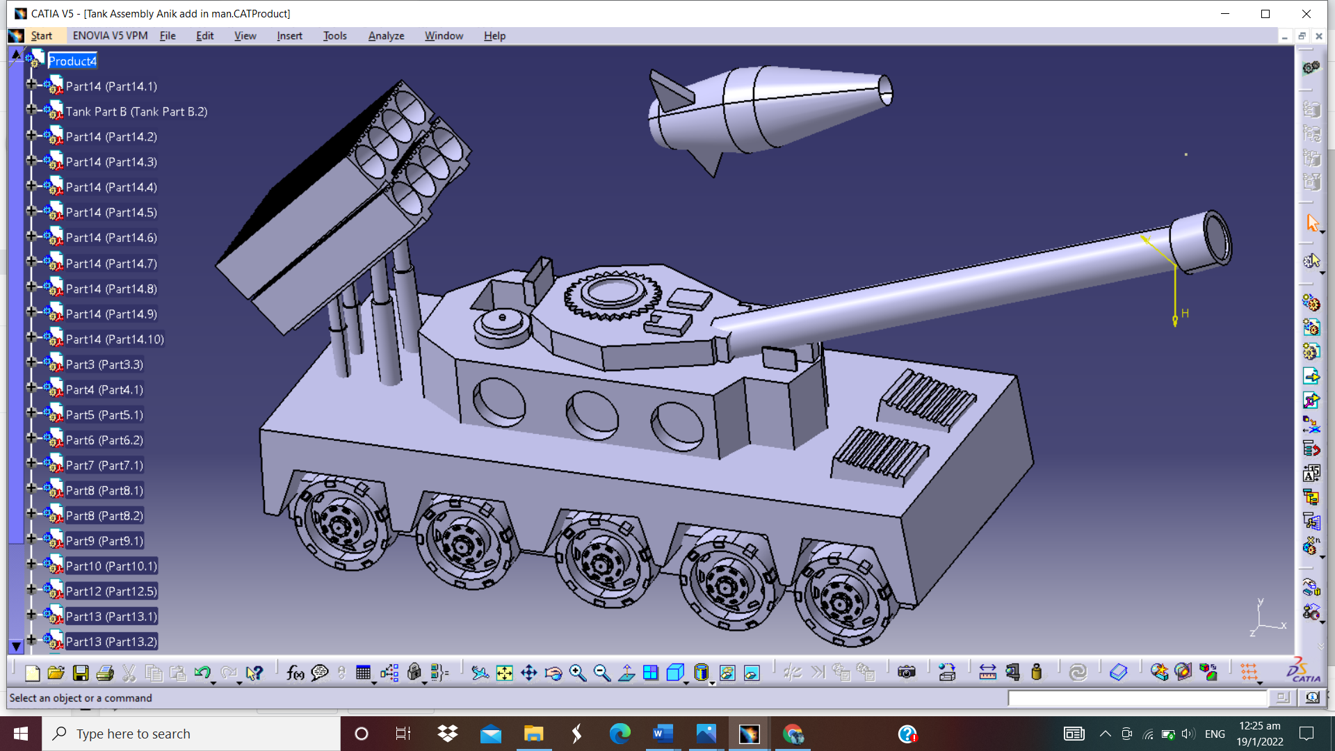Select Part9 (Part9.1) in tree

[x=104, y=541]
